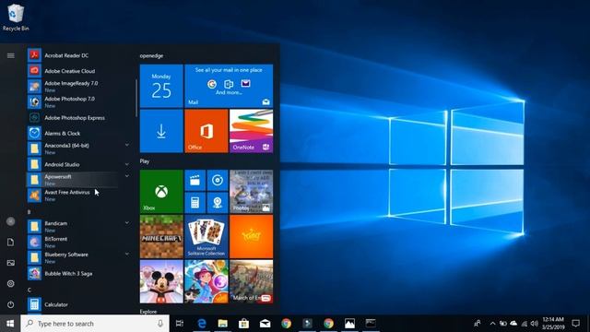Activate the microphone in search box

[160, 324]
